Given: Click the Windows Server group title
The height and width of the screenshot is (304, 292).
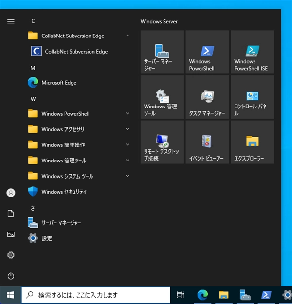Looking at the screenshot, I should pyautogui.click(x=159, y=21).
